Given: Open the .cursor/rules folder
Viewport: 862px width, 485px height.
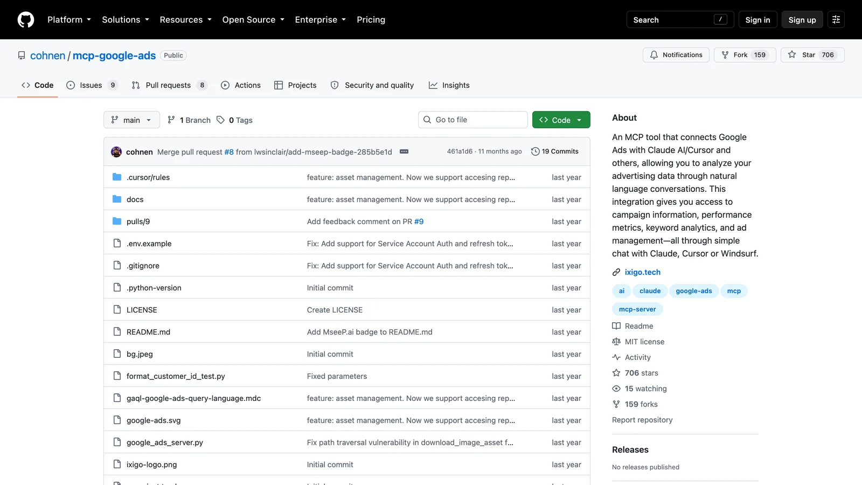Looking at the screenshot, I should point(148,177).
